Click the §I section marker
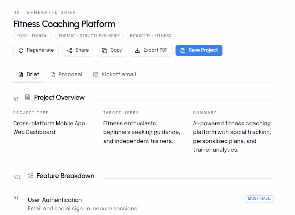The image size is (295, 215). pos(16,99)
